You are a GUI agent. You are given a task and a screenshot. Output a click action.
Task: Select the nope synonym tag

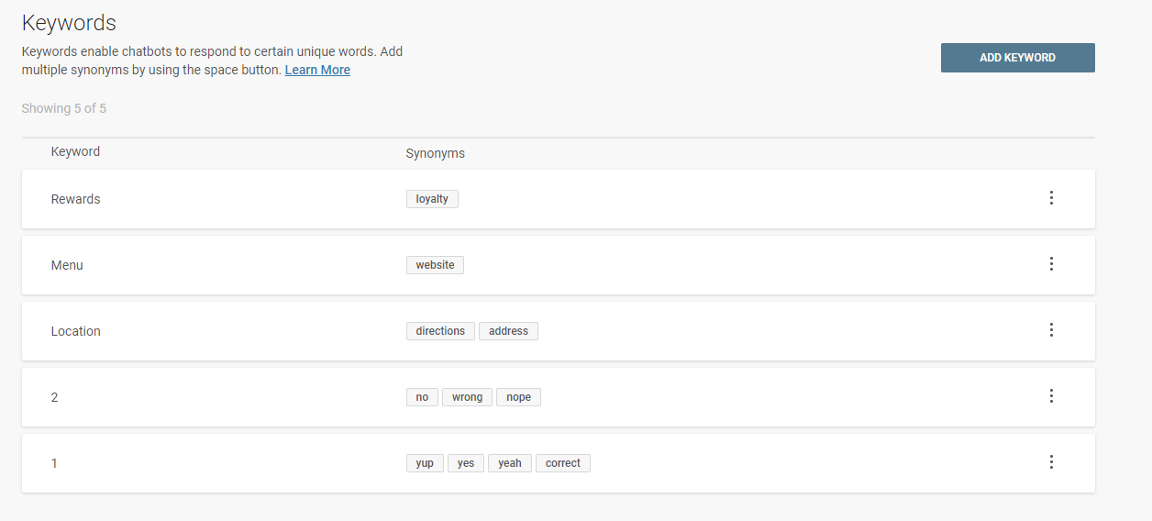coord(518,397)
